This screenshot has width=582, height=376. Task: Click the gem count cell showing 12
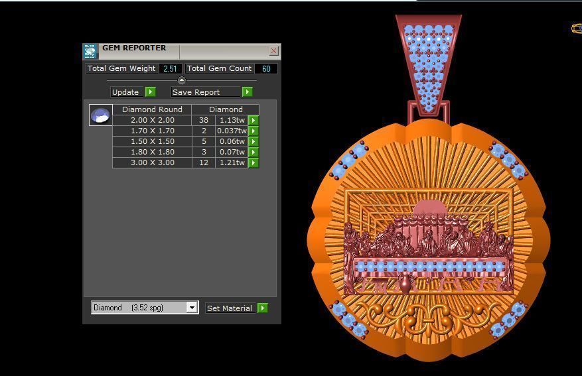point(204,162)
